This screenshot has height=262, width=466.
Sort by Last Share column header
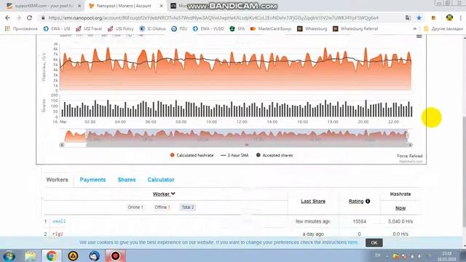(313, 201)
